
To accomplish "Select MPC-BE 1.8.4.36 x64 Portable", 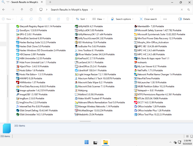I will click(151, 47).
